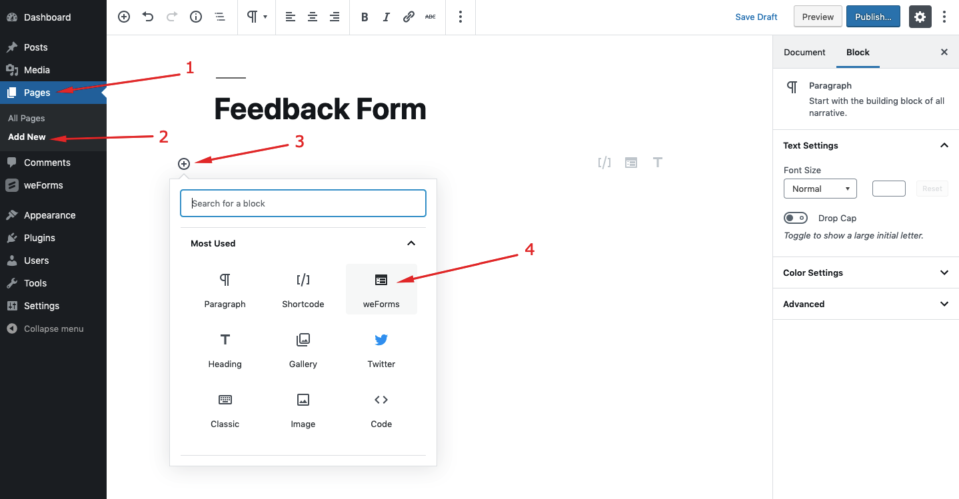Screen dimensions: 959x499
Task: Insert Gallery block
Action: [303, 349]
